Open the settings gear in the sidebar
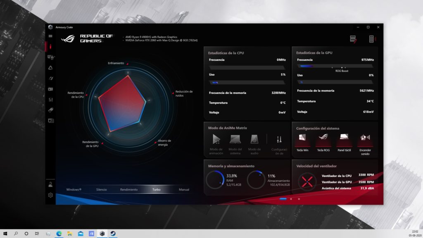Viewport: 423px width, 238px height. pos(50,195)
